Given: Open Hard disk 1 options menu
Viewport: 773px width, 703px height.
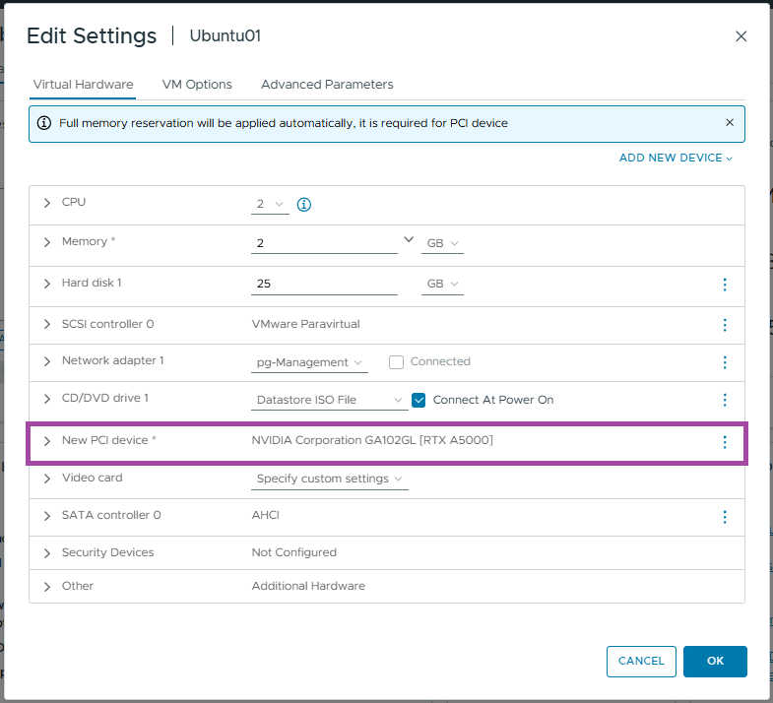Looking at the screenshot, I should pos(725,285).
